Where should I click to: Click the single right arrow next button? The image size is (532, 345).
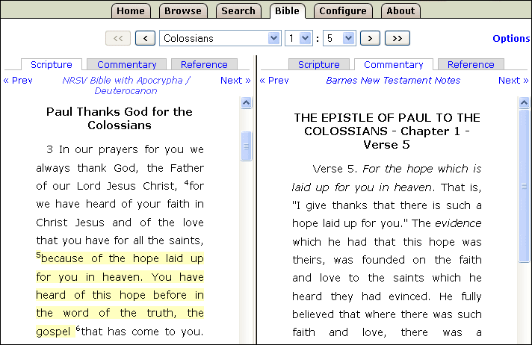pyautogui.click(x=370, y=38)
